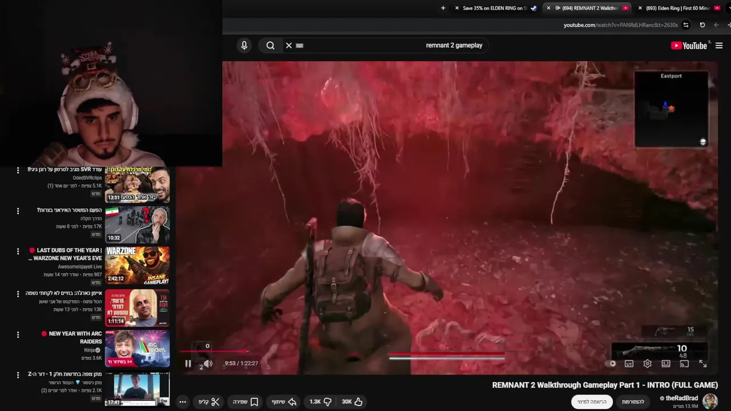Click the join channel button
731x411 pixels.
pyautogui.click(x=633, y=402)
